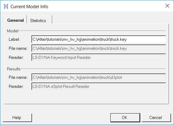Viewport: 174px width, 125px height.
Task: Click the LS-DYNA Keyword Input Reader field
Action: pos(99,57)
